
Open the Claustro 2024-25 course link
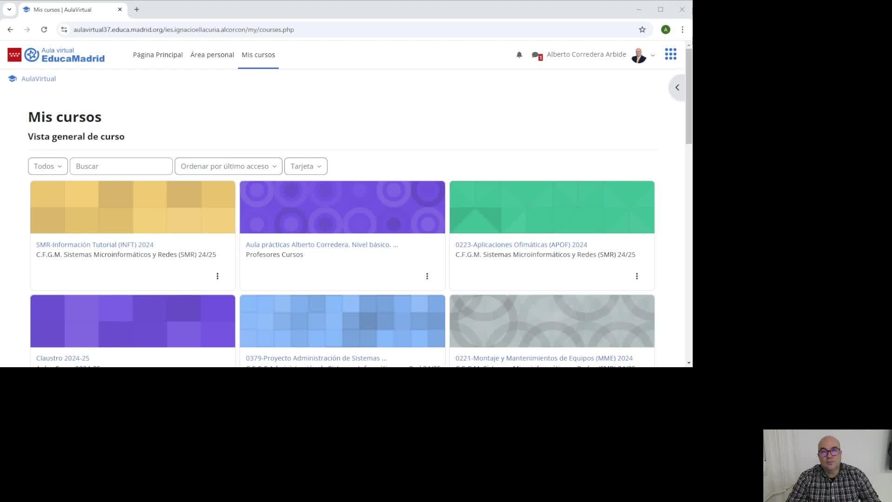click(x=63, y=358)
